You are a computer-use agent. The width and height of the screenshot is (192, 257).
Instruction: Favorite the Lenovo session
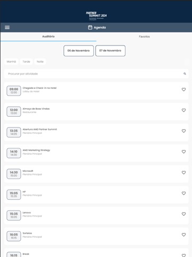tap(183, 214)
